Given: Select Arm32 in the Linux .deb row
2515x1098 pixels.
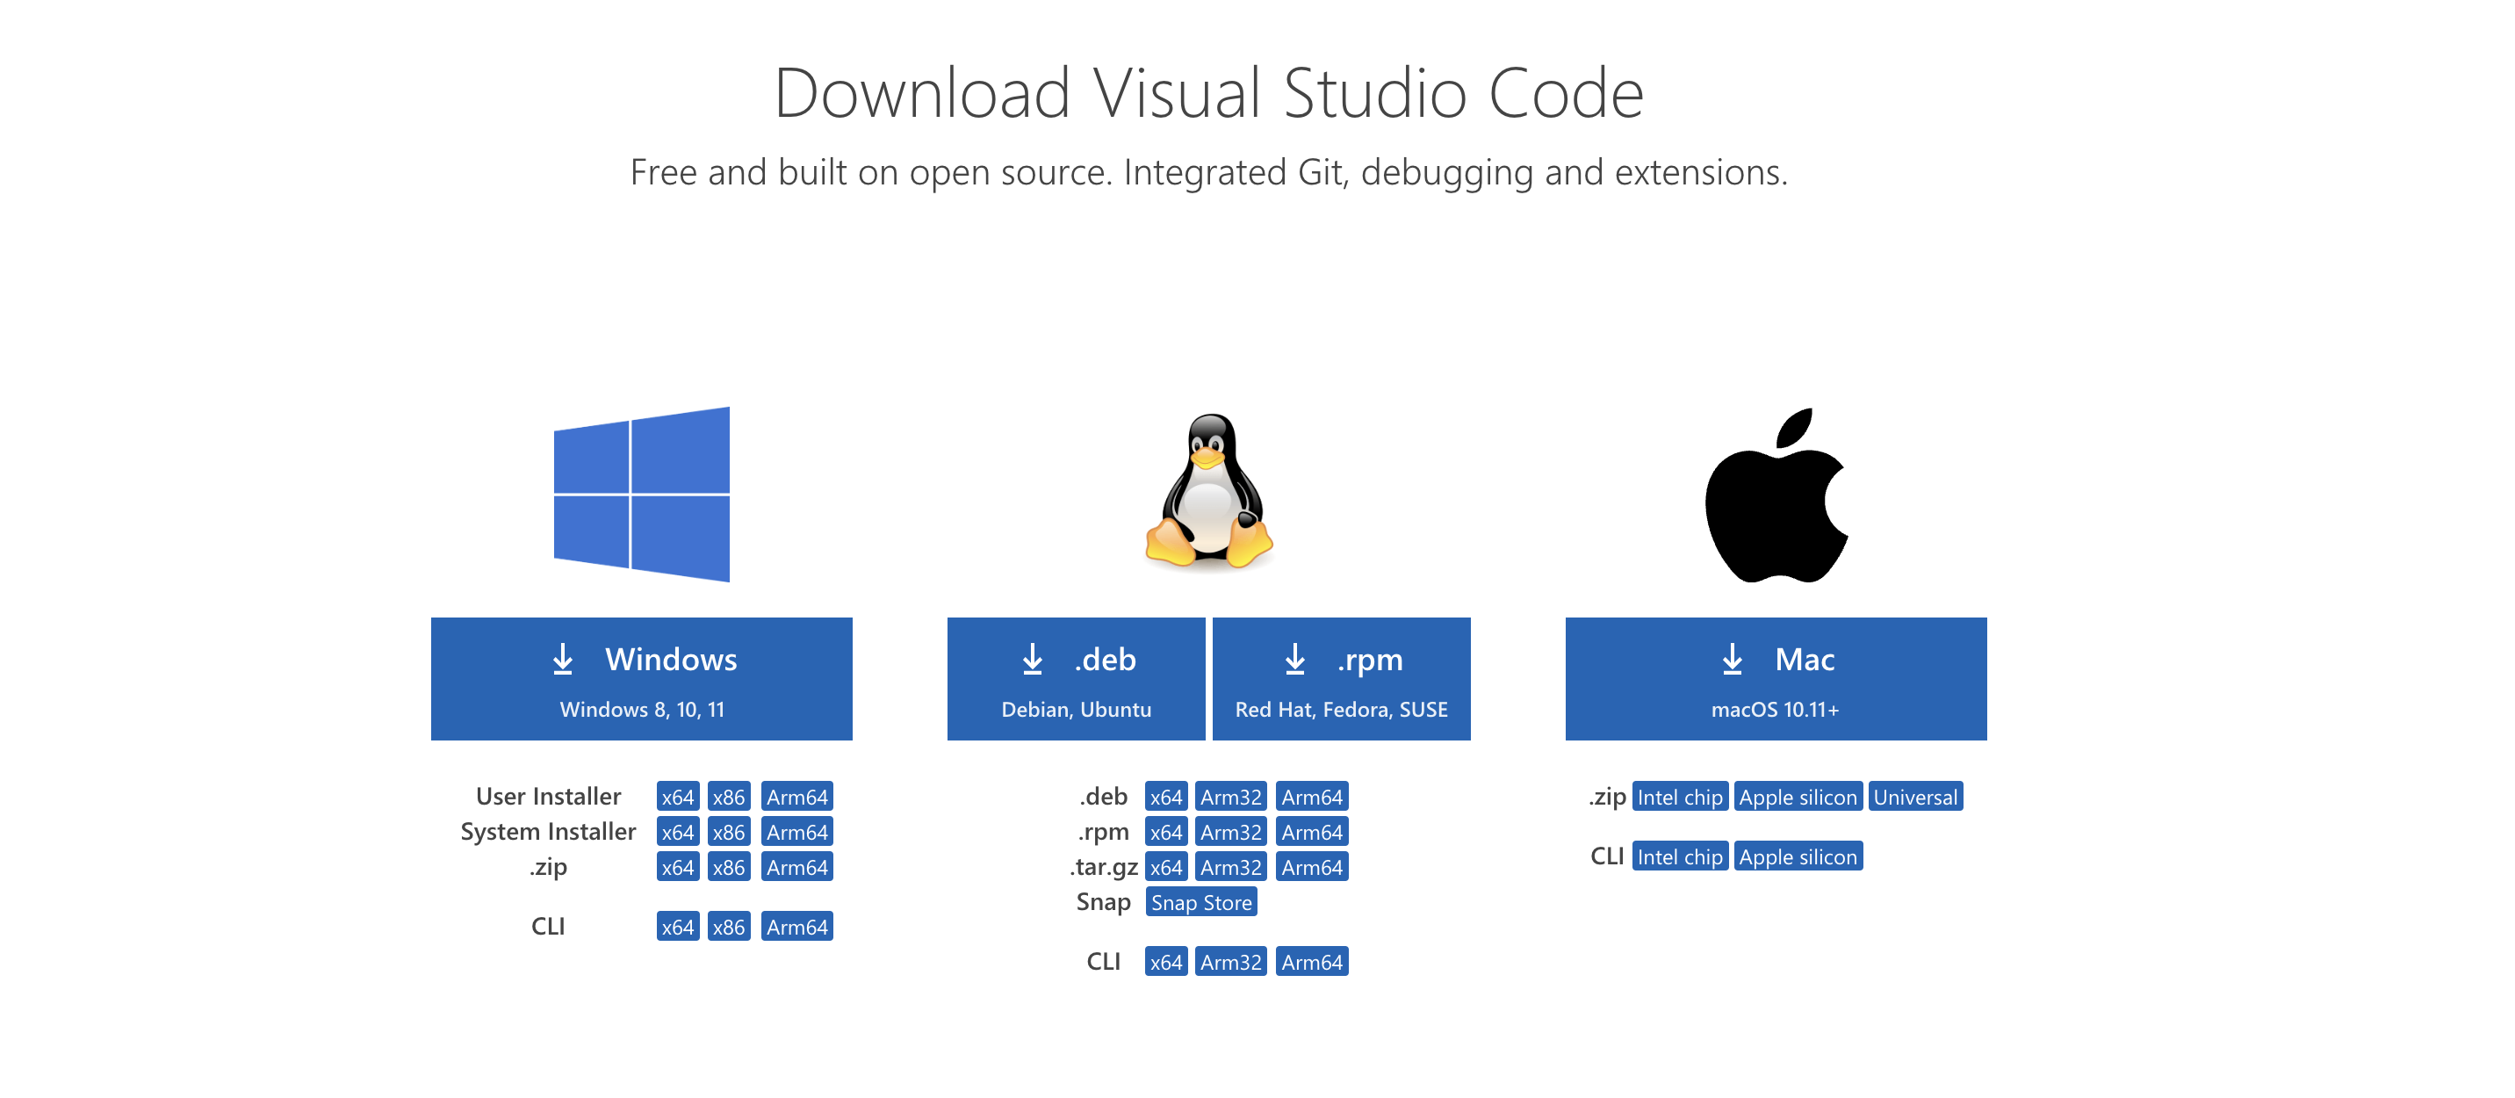Looking at the screenshot, I should (1230, 797).
